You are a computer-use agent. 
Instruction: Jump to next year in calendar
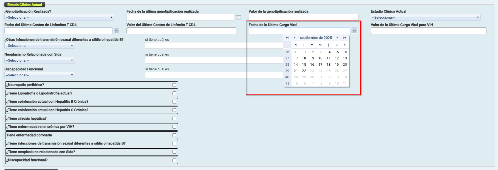click(x=345, y=38)
